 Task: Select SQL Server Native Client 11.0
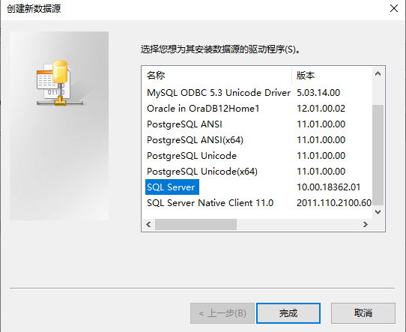210,203
